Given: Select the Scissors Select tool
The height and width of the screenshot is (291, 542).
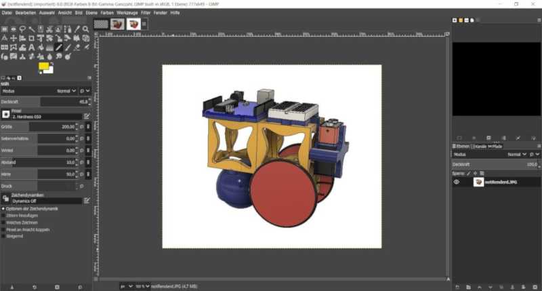Looking at the screenshot, I should coord(49,29).
